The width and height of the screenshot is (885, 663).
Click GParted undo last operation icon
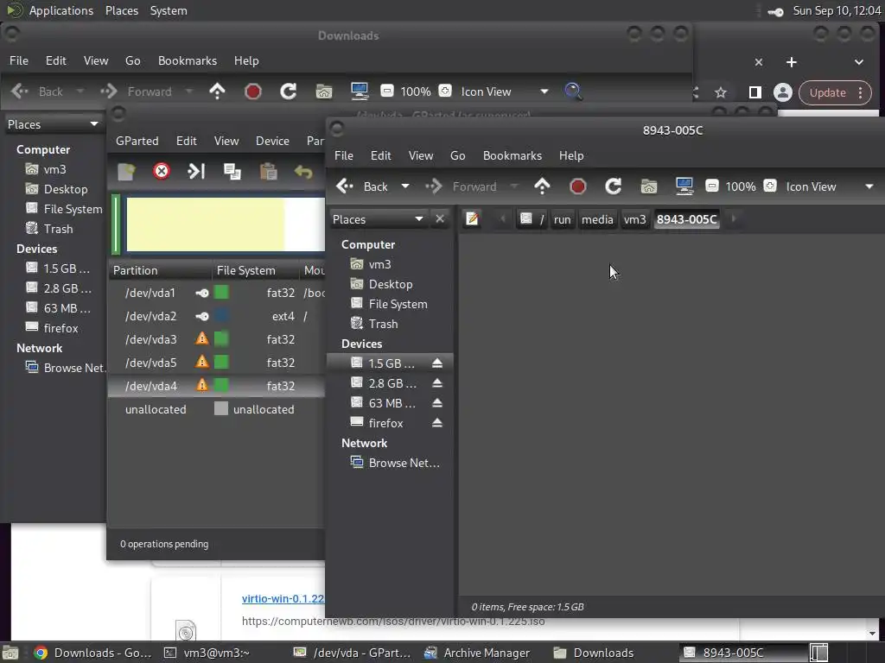[x=303, y=171]
